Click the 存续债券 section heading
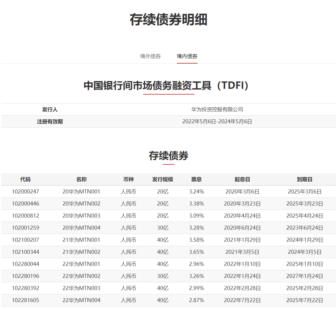Image resolution: width=336 pixels, height=309 pixels. point(168,156)
